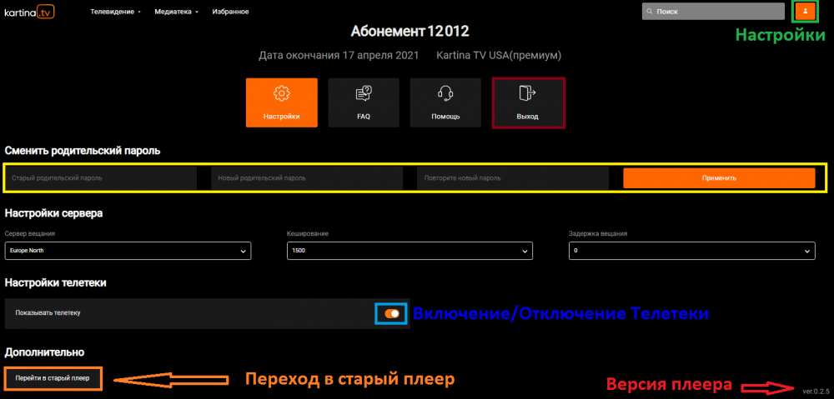This screenshot has width=834, height=399.
Task: Focus the Повторите новый пароль field
Action: 513,178
